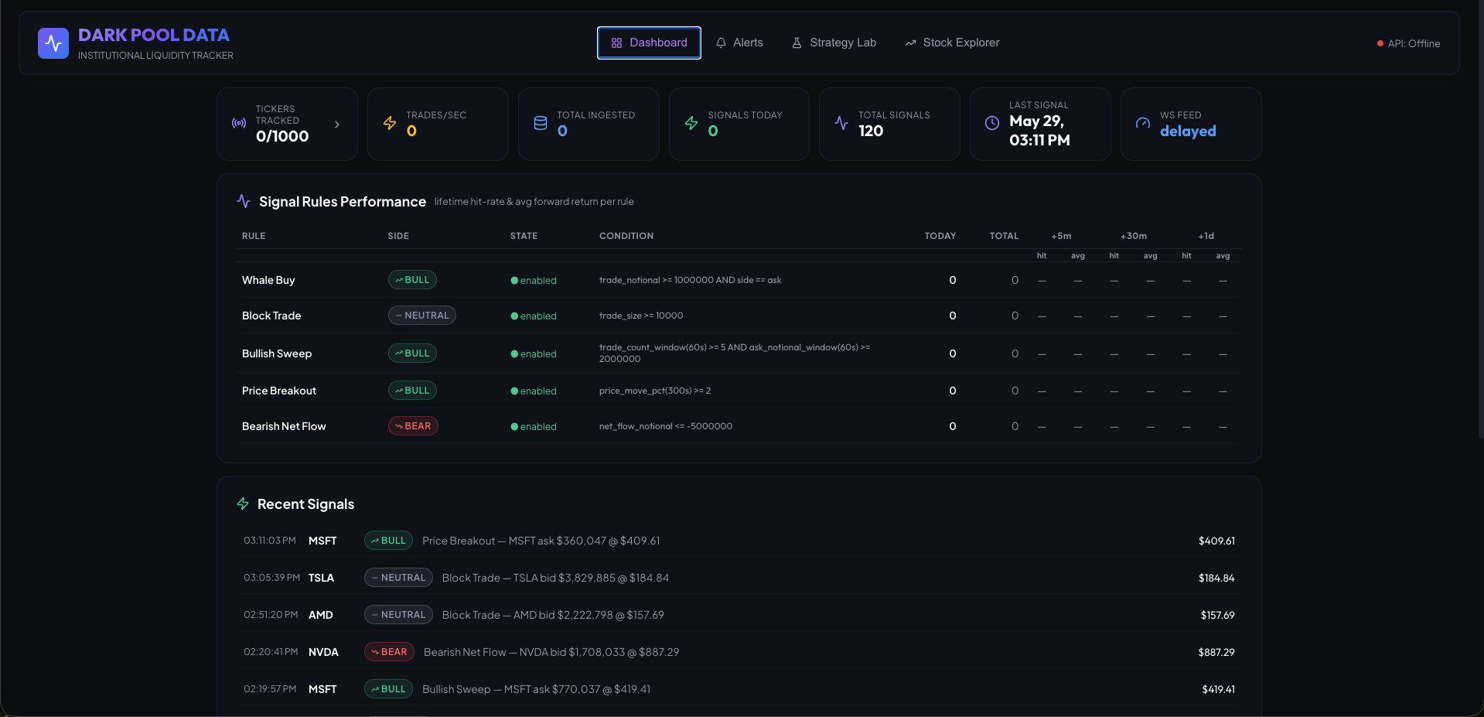Select the Whale Buy rule name

click(268, 280)
